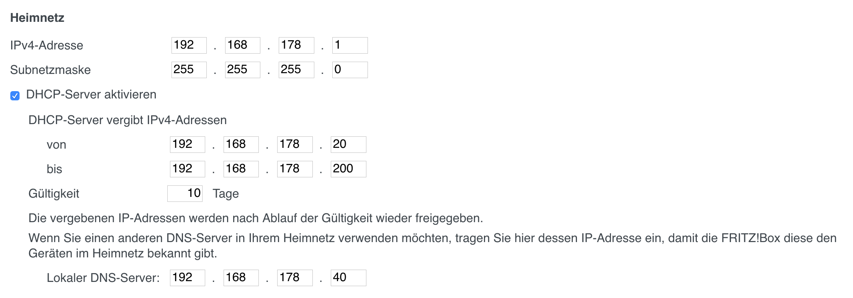Toggle the DHCP-Server aktivieren checkbox
The image size is (853, 298).
15,95
